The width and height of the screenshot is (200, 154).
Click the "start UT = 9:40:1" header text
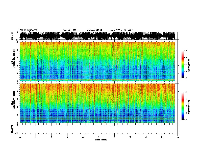click(122, 30)
